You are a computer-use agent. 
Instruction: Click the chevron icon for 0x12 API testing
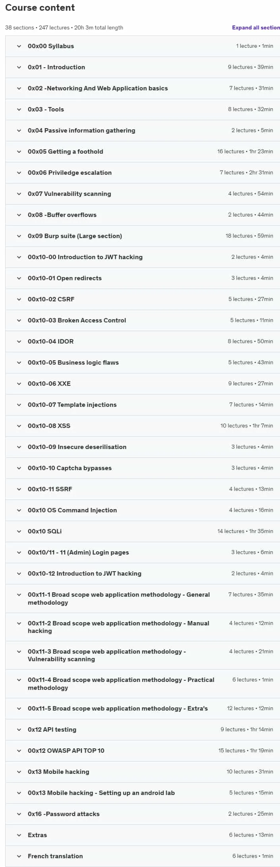pos(19,730)
